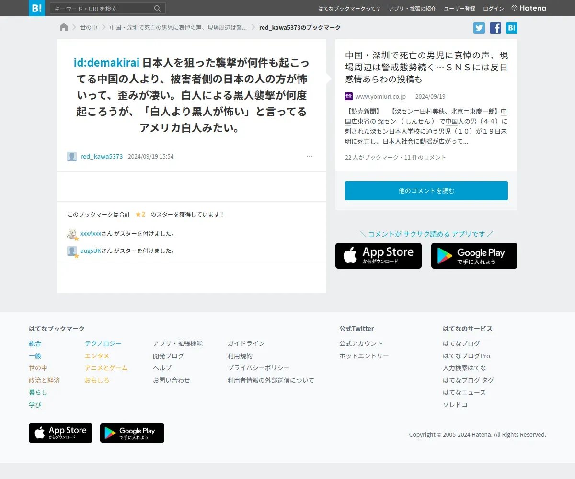The image size is (575, 479).
Task: Open ソレドコ footer link
Action: point(455,405)
